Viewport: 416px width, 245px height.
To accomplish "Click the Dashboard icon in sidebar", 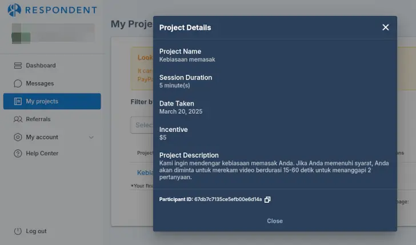I will (x=18, y=66).
